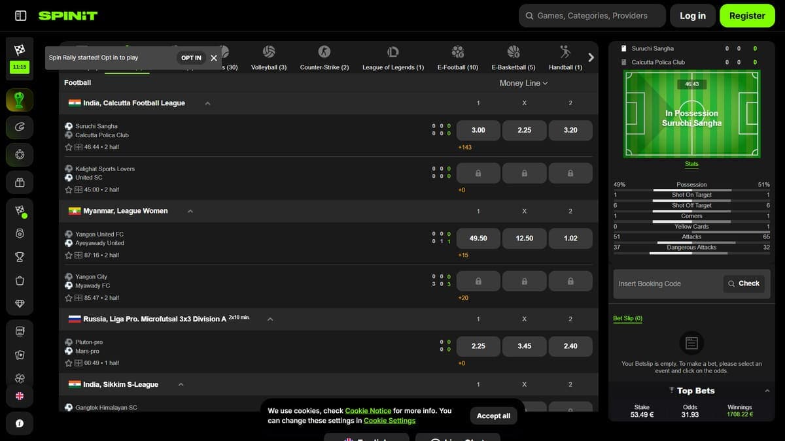Collapse Russia Liga Pro Microfutsal section
Viewport: 785px width, 441px height.
tap(270, 319)
